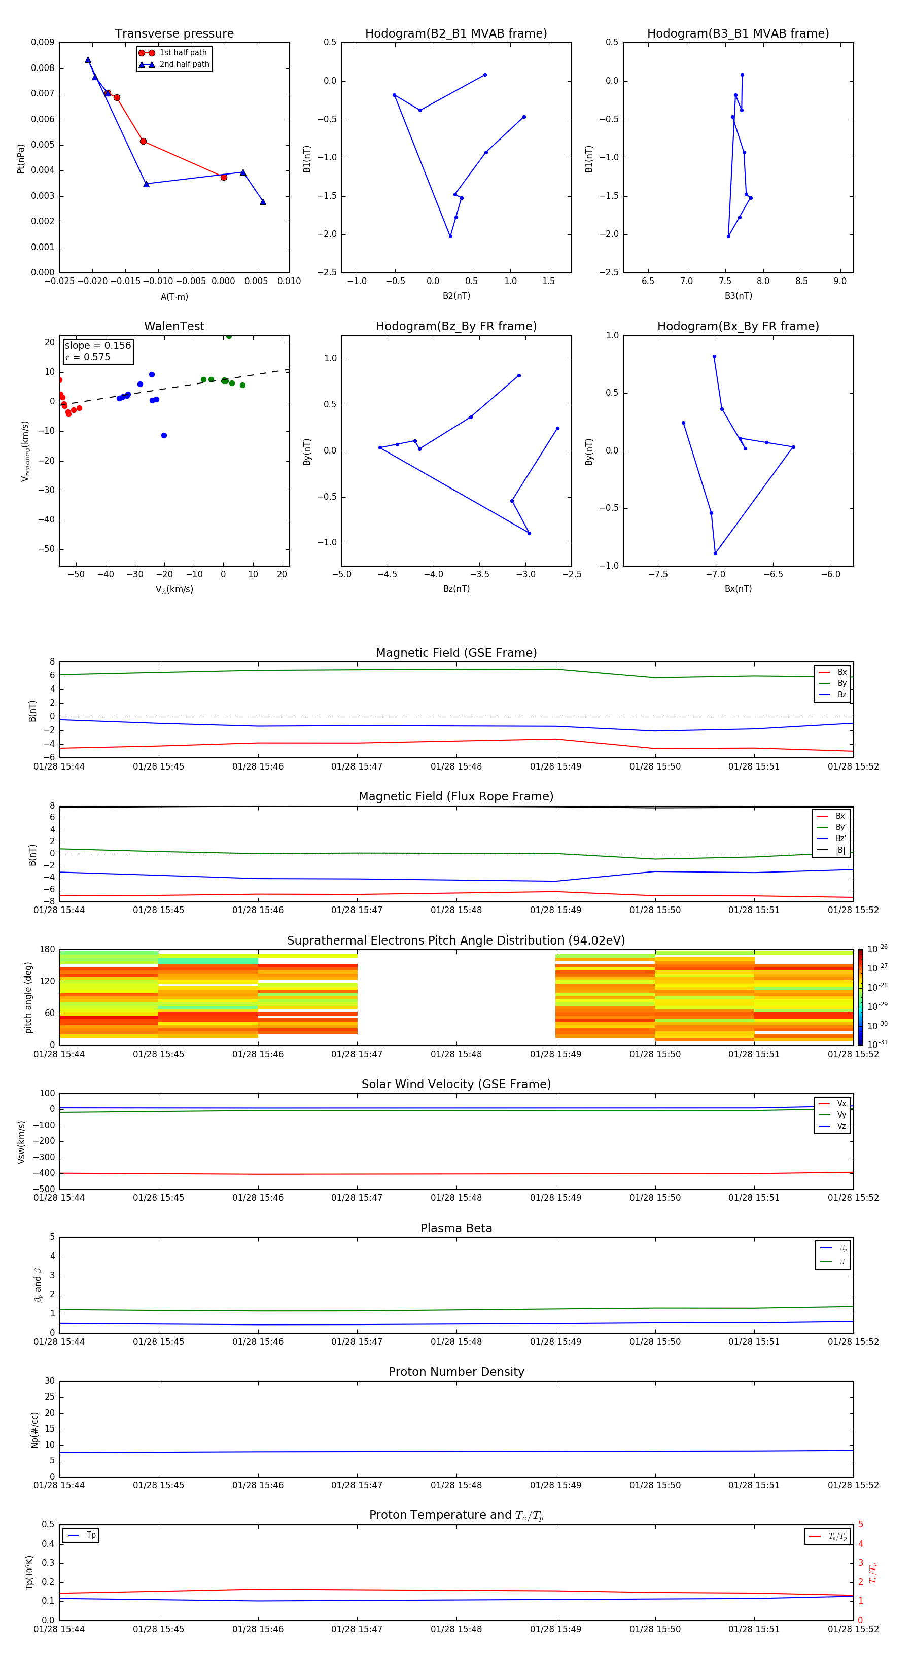This screenshot has width=913, height=1674.
Task: Click the pitch angle data gap region
Action: click(456, 997)
